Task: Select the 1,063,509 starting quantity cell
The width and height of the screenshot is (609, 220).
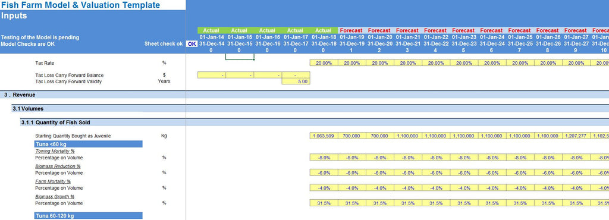Action: pos(324,136)
